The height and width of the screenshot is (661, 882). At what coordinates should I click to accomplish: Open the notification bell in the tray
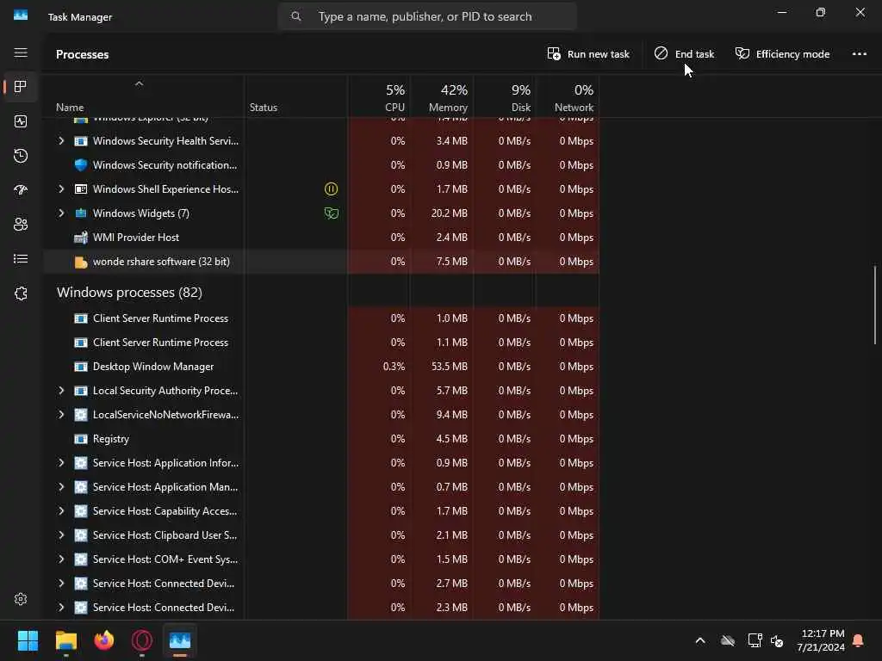click(x=859, y=640)
